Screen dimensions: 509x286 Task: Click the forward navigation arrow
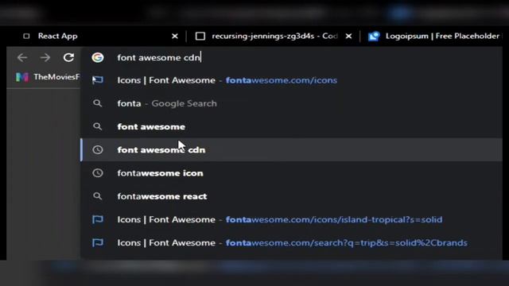pos(45,57)
